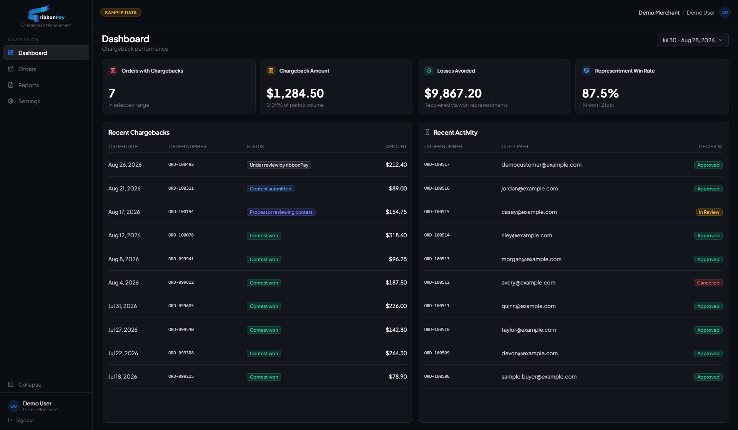Click the Representment Win Rate icon

[587, 71]
